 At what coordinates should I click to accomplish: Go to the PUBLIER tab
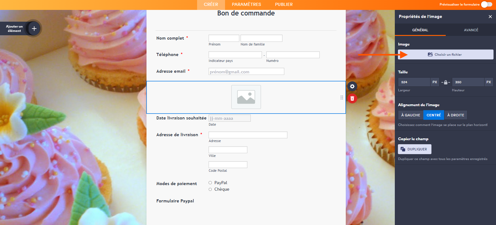click(x=284, y=5)
